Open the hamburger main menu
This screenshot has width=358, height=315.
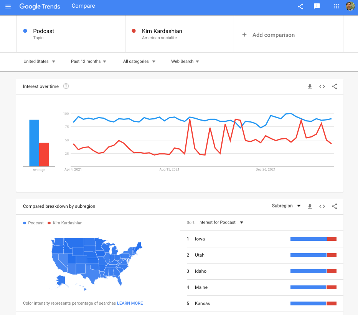pos(8,7)
